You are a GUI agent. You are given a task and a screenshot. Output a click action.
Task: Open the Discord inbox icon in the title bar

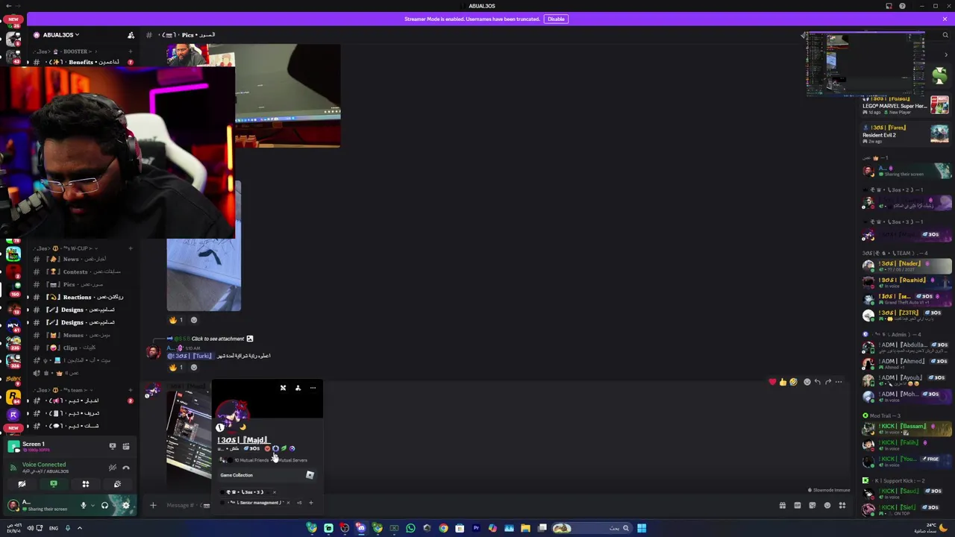[x=889, y=6]
